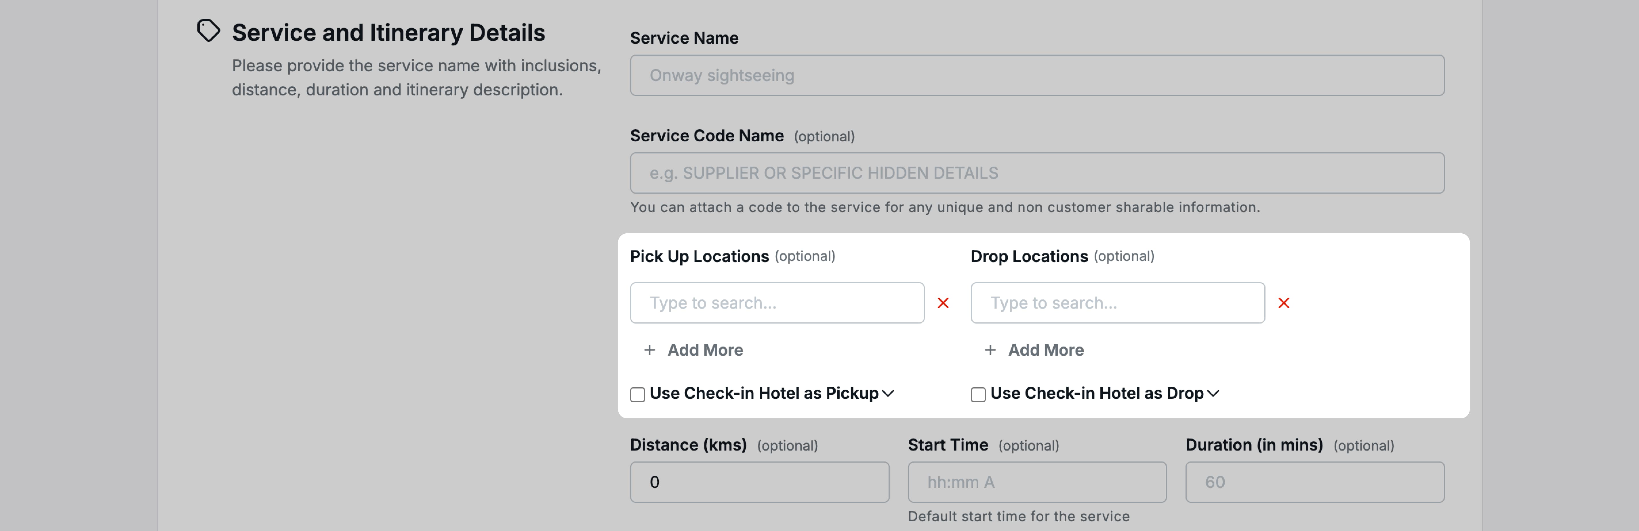Add More pick up locations

[704, 350]
